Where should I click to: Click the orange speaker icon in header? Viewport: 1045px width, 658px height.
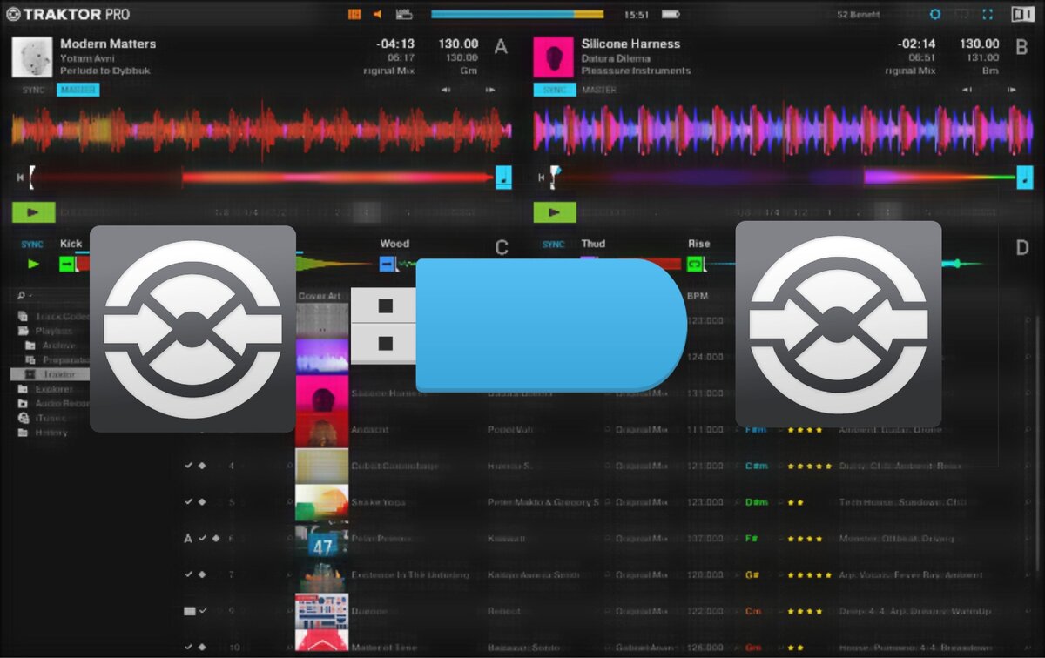click(x=378, y=14)
